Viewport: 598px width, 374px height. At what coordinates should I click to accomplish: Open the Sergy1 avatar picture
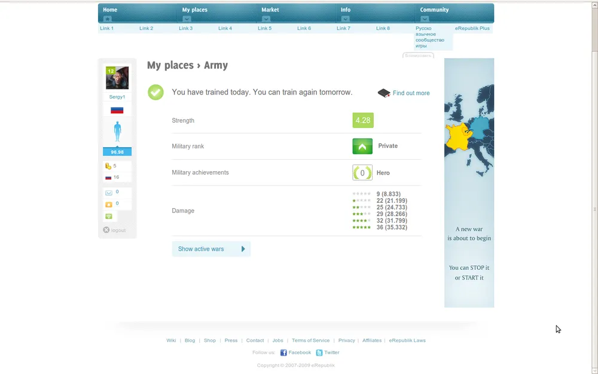117,78
